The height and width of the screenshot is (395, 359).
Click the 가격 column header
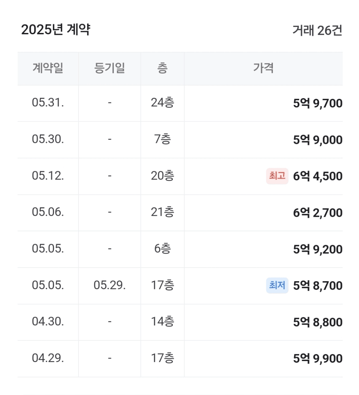[263, 68]
